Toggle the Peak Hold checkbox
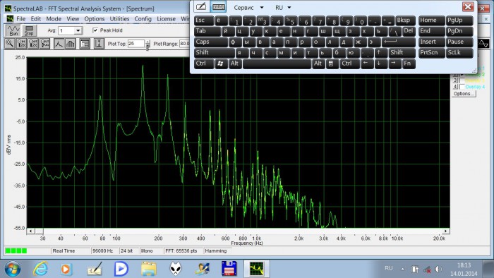This screenshot has width=494, height=278. (95, 30)
